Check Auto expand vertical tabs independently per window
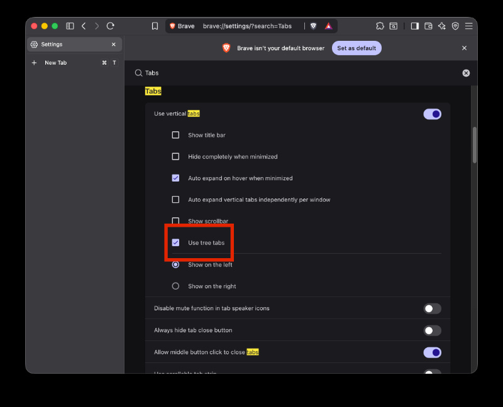This screenshot has height=407, width=503. [x=175, y=199]
